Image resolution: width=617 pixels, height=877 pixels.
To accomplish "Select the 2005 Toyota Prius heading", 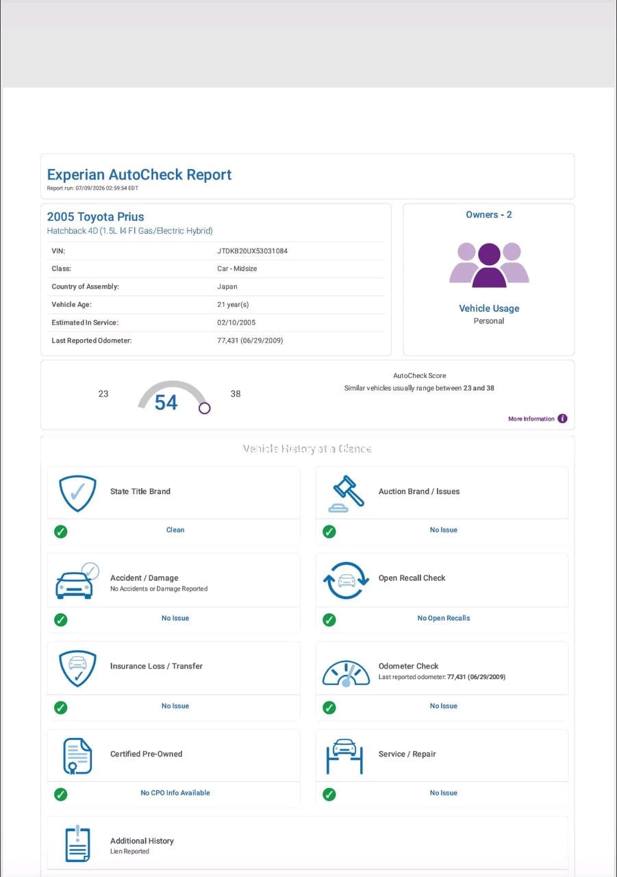I will (96, 217).
